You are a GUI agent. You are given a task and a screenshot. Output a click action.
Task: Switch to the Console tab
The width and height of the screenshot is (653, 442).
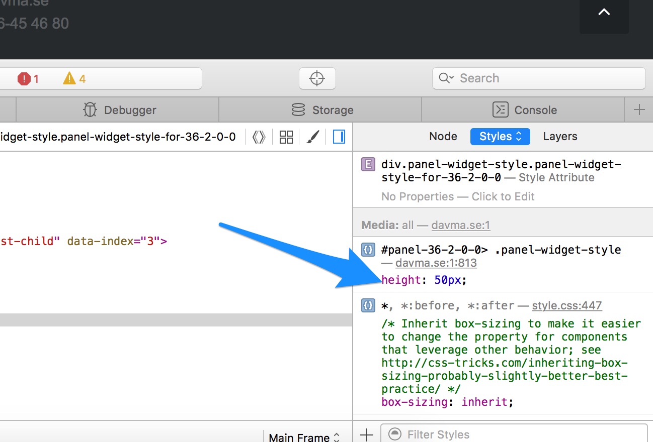524,110
